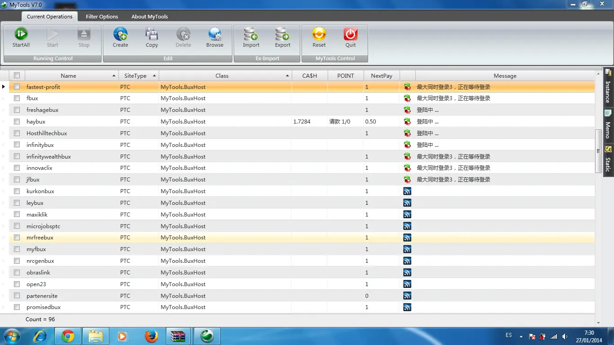The width and height of the screenshot is (614, 345).
Task: Open Internet Explorer from the taskbar
Action: pyautogui.click(x=40, y=336)
